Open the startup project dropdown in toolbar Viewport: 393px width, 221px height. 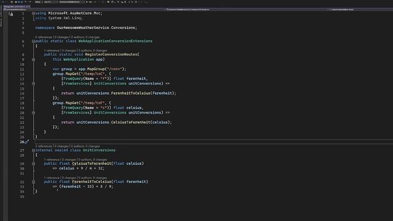coord(71,2)
